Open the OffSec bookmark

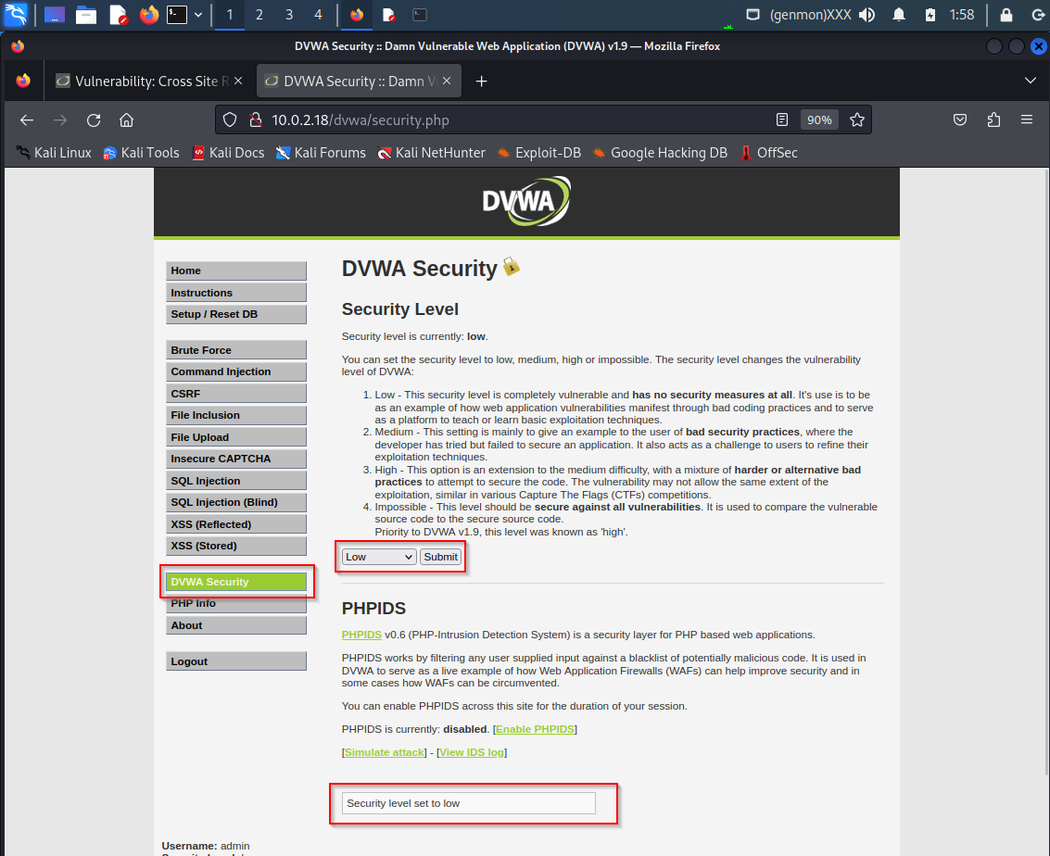768,153
